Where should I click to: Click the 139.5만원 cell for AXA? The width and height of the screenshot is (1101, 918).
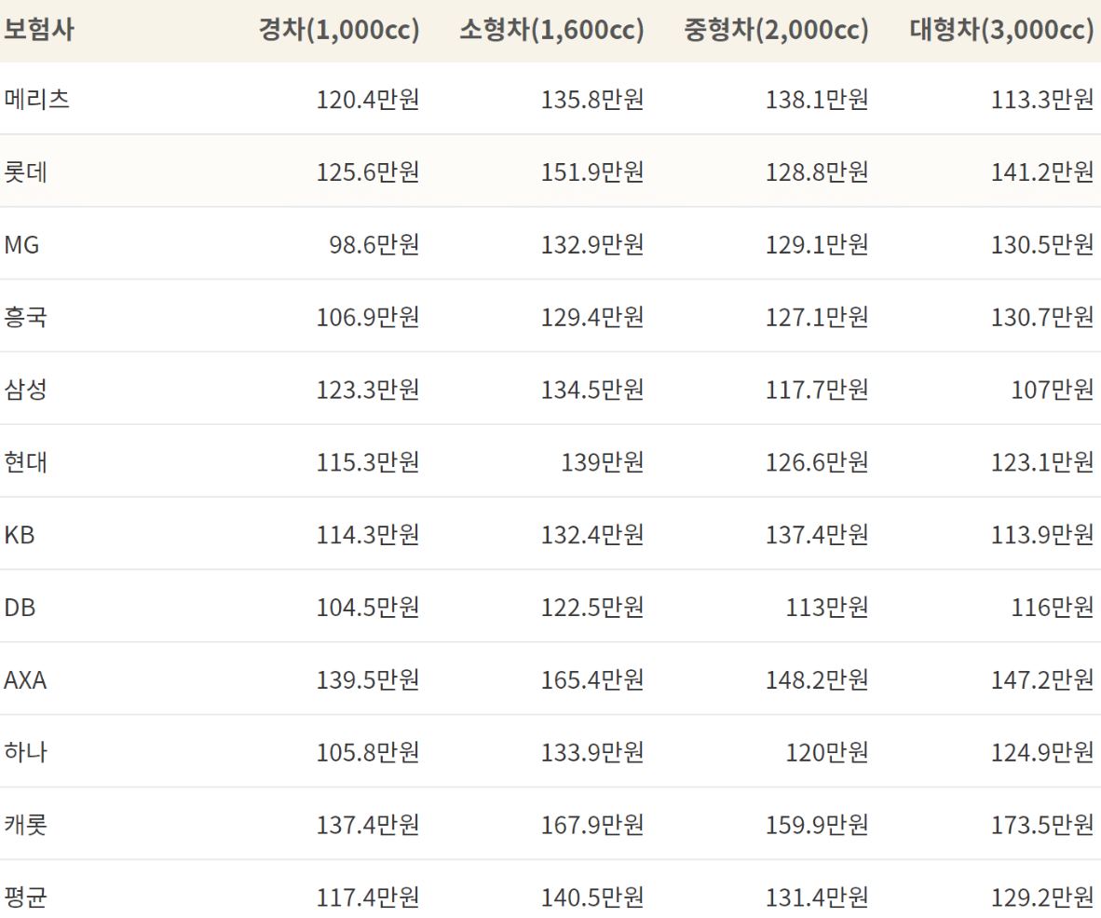click(x=368, y=680)
